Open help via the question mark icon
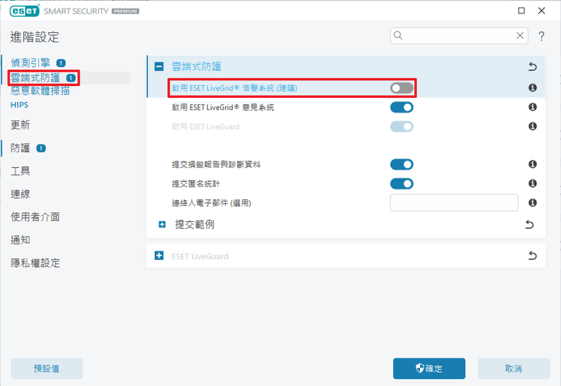Viewport: 561px width, 386px height. [541, 36]
